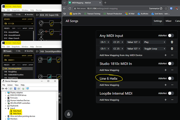This screenshot has height=120, width=180.
Task: Open more options for Studio 1810c MIDI In
Action: pyautogui.click(x=172, y=70)
